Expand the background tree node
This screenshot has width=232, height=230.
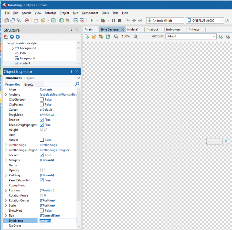[13, 48]
